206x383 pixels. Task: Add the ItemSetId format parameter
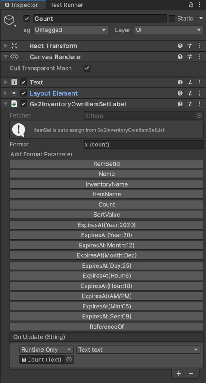tap(106, 164)
